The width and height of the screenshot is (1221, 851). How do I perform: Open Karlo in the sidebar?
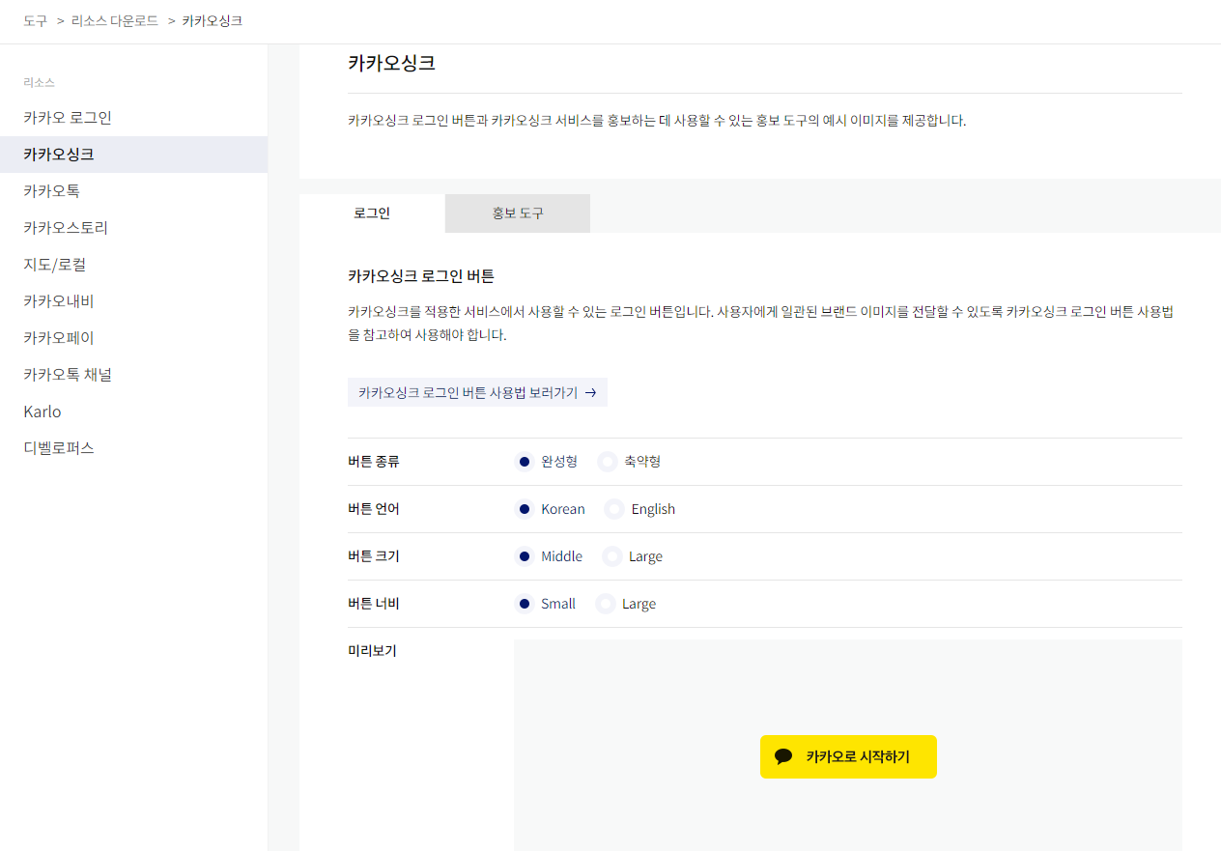coord(133,411)
